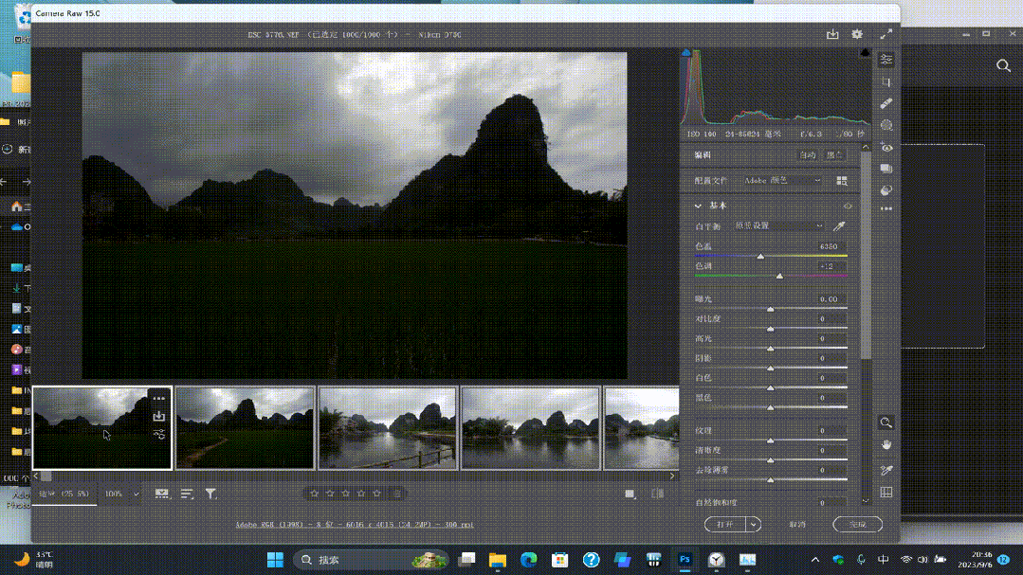Collapse the Basic (基本) section
Viewport: 1023px width, 575px height.
click(699, 206)
